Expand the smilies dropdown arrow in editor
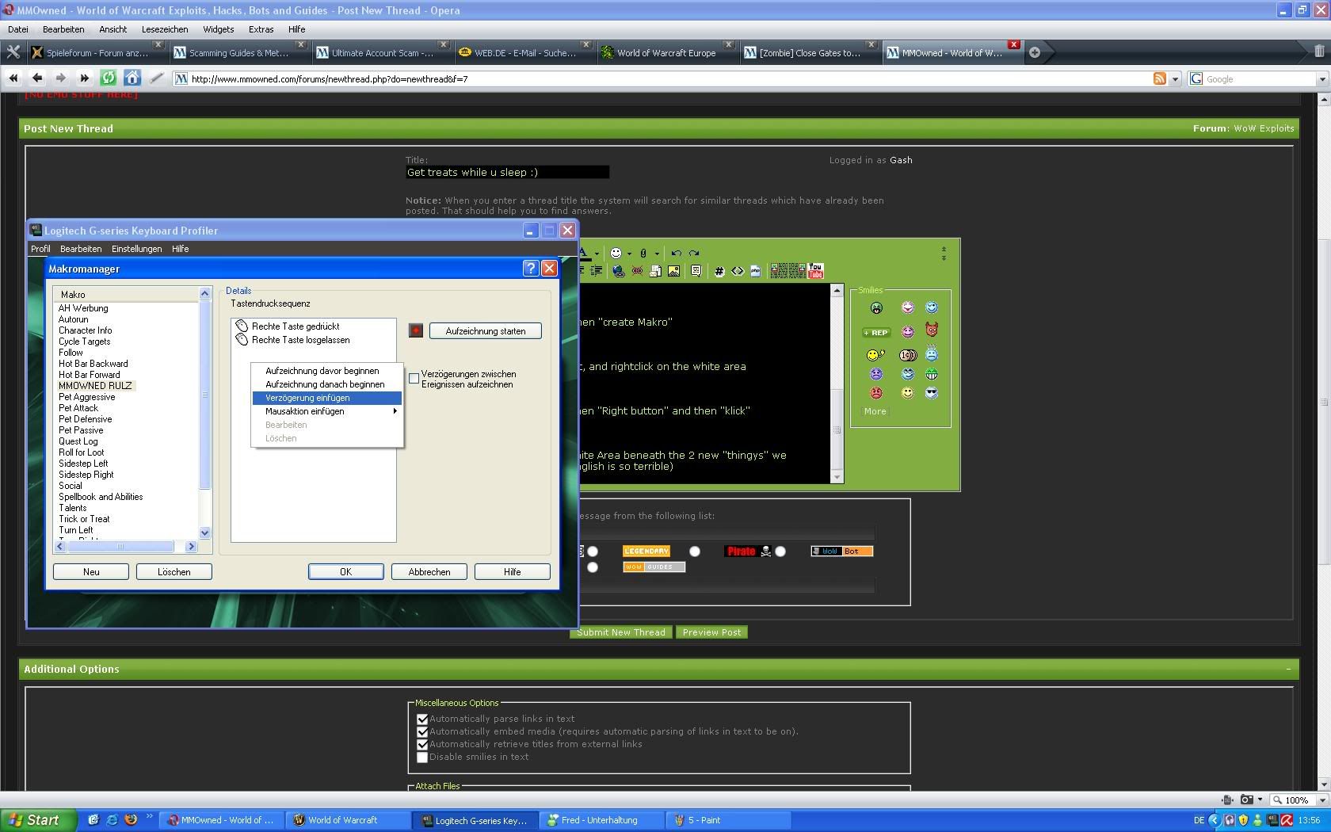 click(x=629, y=254)
